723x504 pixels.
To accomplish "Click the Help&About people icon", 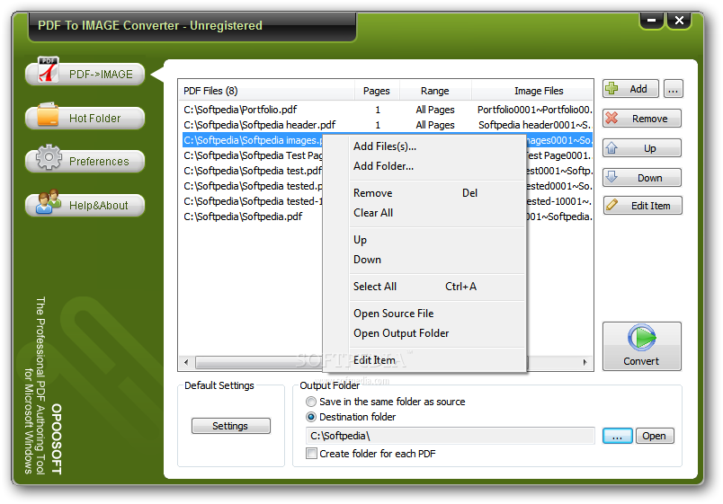I will click(x=49, y=201).
